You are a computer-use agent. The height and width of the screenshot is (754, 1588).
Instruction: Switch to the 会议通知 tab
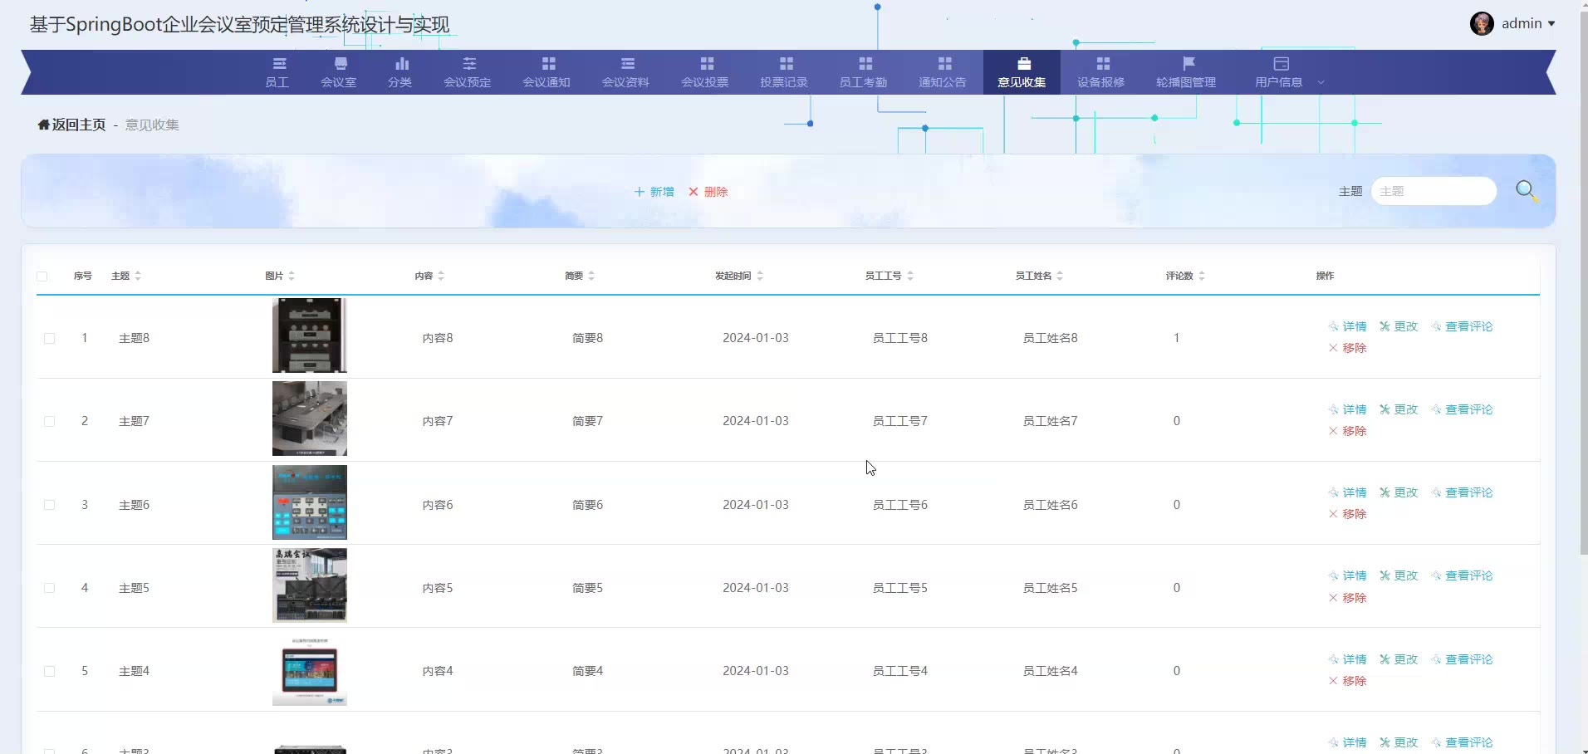click(546, 72)
